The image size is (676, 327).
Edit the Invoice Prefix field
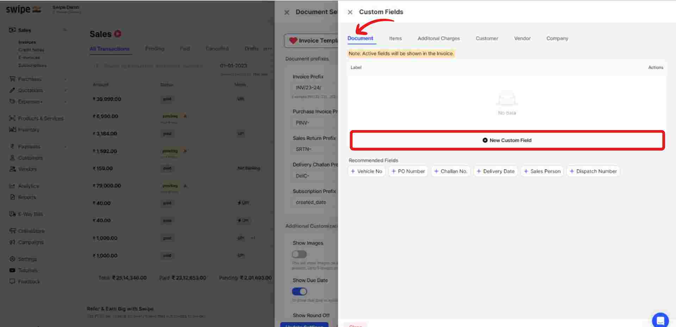[314, 88]
